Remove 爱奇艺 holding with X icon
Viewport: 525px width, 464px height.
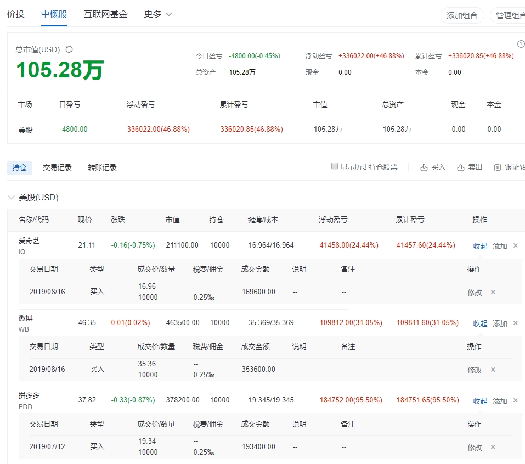(x=516, y=245)
